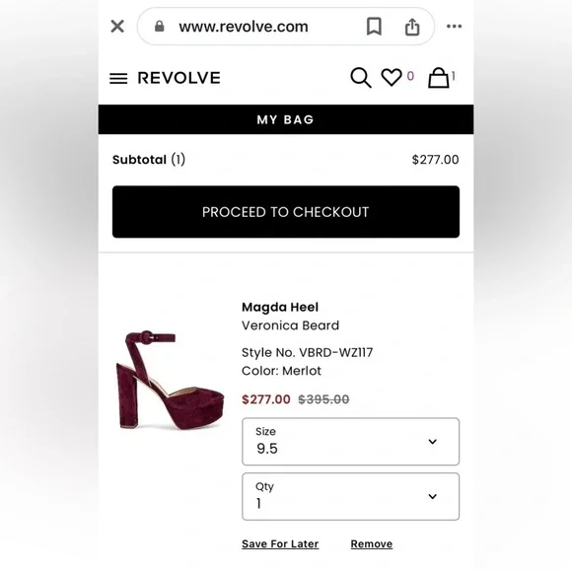The height and width of the screenshot is (572, 572).
Task: Open the share sheet icon
Action: [412, 27]
